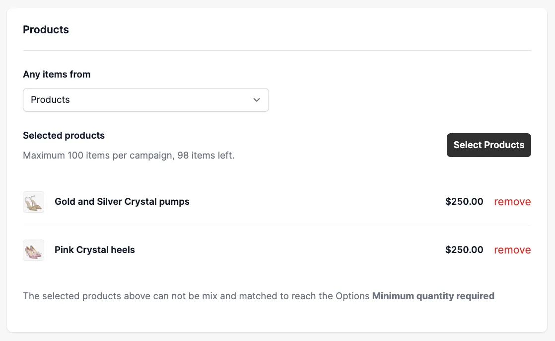Remove Pink Crystal heels from the campaign
Image resolution: width=555 pixels, height=341 pixels.
coord(512,250)
